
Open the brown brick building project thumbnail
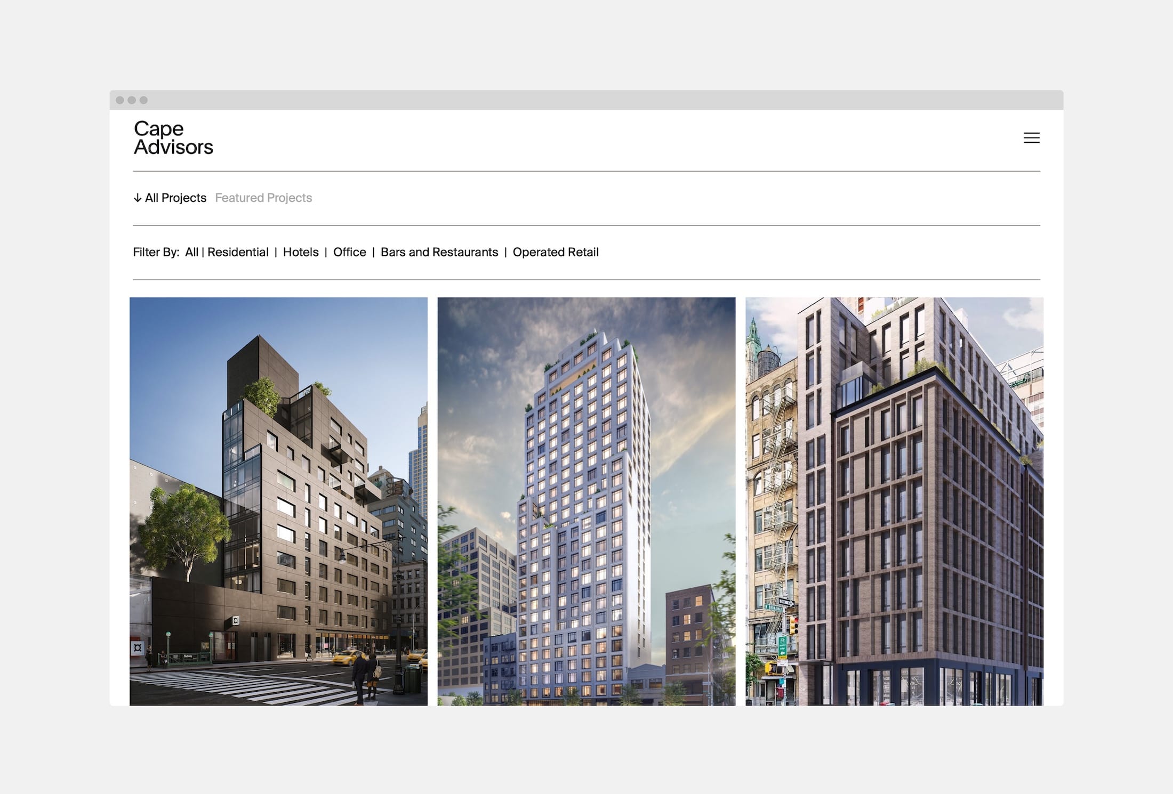(x=894, y=501)
